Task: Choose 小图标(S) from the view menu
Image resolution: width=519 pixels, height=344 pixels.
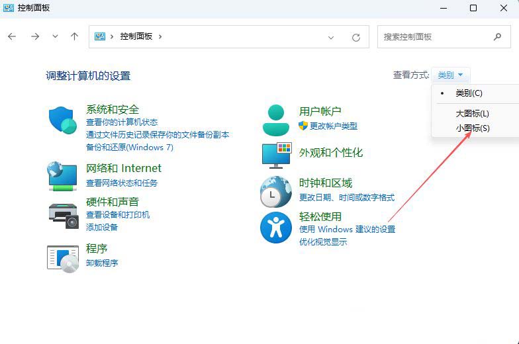Action: [x=473, y=128]
